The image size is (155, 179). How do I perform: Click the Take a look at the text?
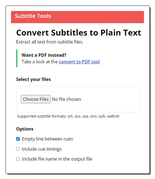click(x=40, y=62)
